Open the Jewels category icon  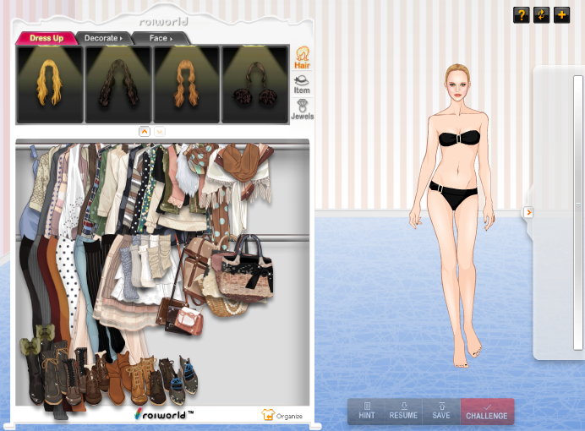(x=301, y=109)
